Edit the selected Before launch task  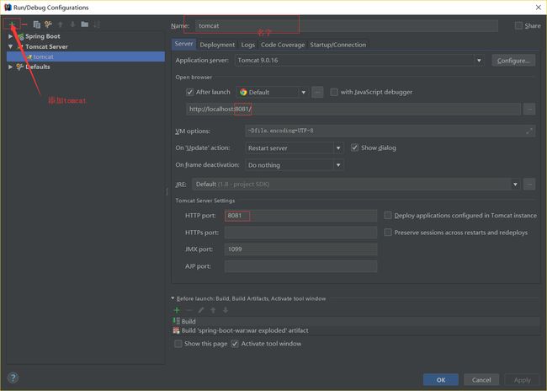coord(201,310)
